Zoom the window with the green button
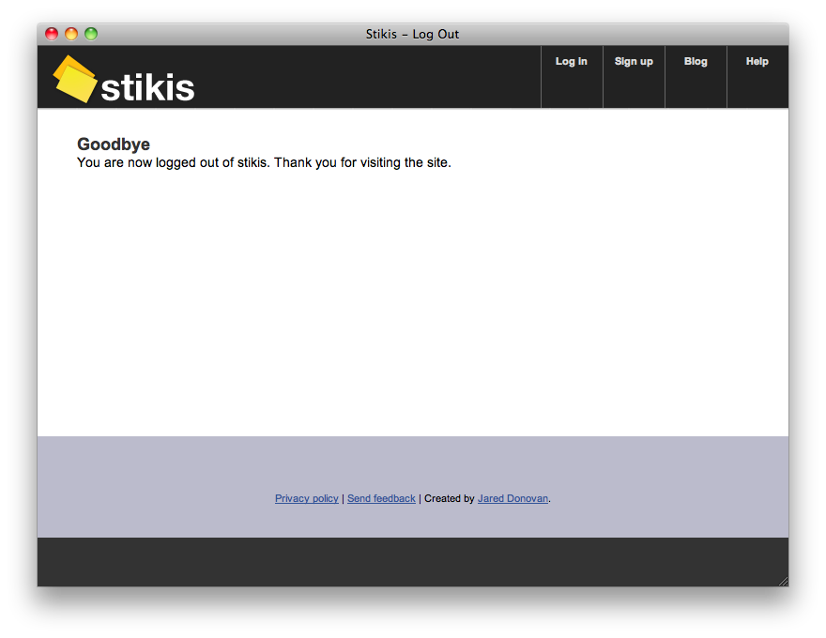Viewport: 826px width, 638px height. pyautogui.click(x=90, y=33)
